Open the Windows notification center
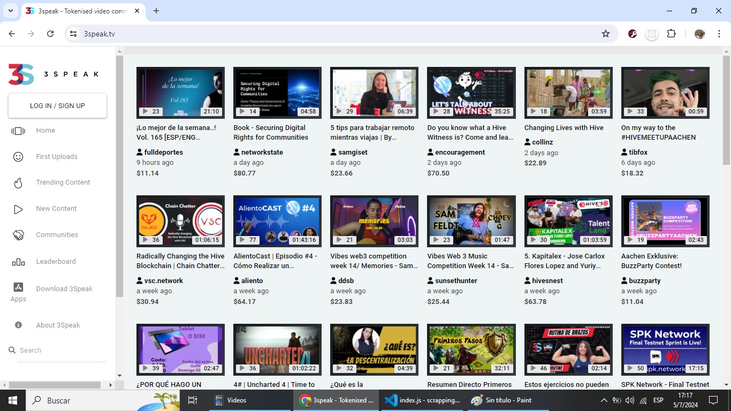The height and width of the screenshot is (411, 731). [713, 400]
